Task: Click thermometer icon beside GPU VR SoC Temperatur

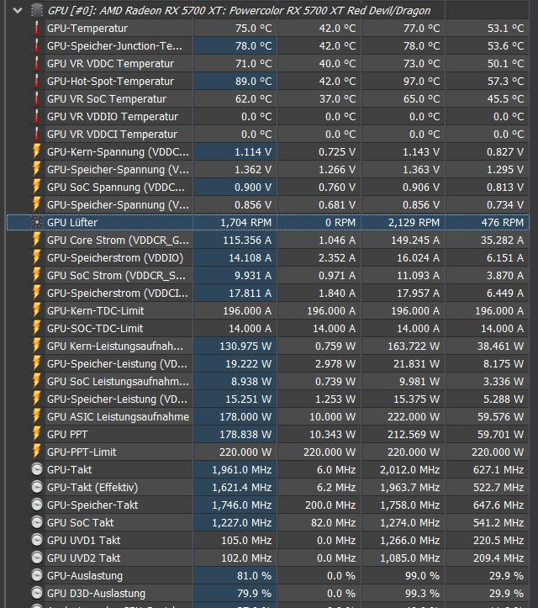Action: 36,99
